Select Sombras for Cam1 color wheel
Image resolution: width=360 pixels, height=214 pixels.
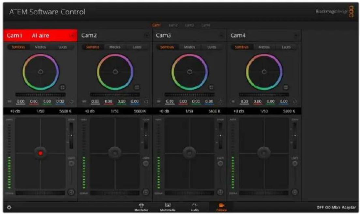[x=18, y=47]
